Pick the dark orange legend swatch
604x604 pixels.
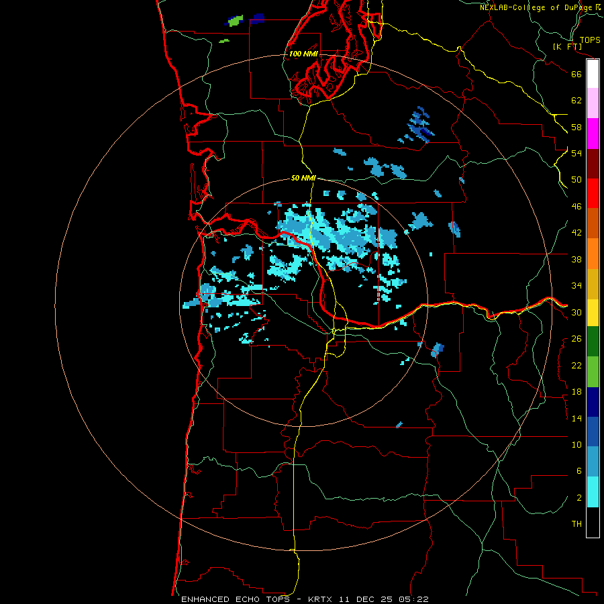[x=593, y=223]
